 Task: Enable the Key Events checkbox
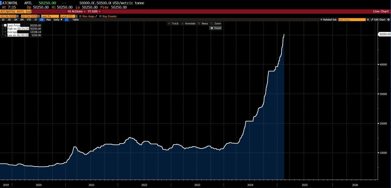click(100, 16)
